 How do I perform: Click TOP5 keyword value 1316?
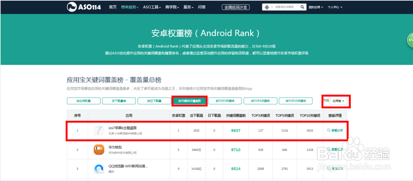pyautogui.click(x=285, y=130)
